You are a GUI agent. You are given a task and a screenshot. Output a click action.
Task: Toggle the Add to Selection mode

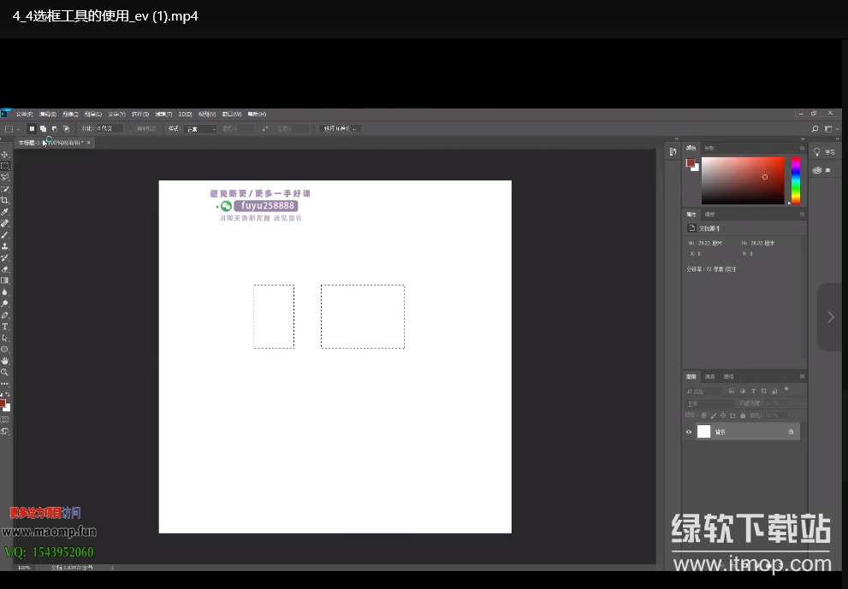(44, 128)
